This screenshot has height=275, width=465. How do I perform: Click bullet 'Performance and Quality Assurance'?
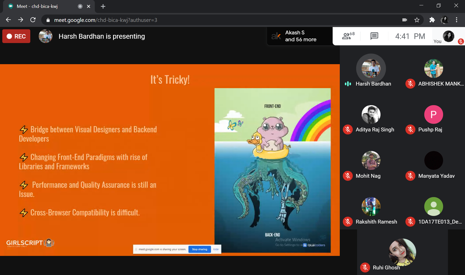[x=88, y=189]
